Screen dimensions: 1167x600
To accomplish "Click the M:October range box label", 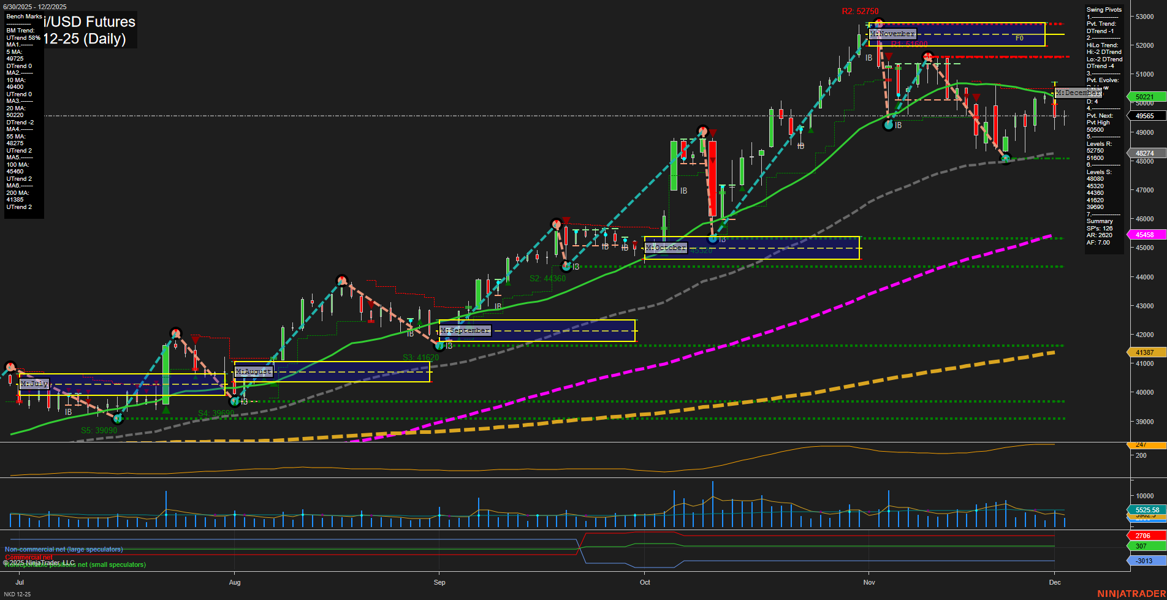I will pos(666,248).
